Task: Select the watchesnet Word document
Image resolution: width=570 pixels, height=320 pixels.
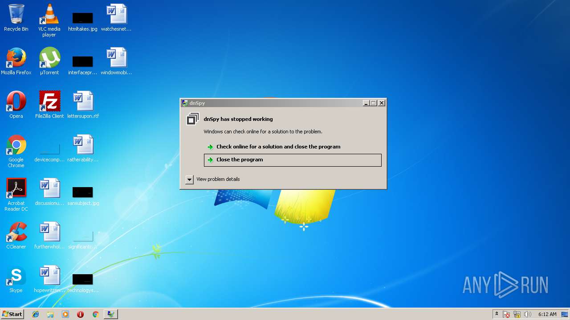Action: 116,18
